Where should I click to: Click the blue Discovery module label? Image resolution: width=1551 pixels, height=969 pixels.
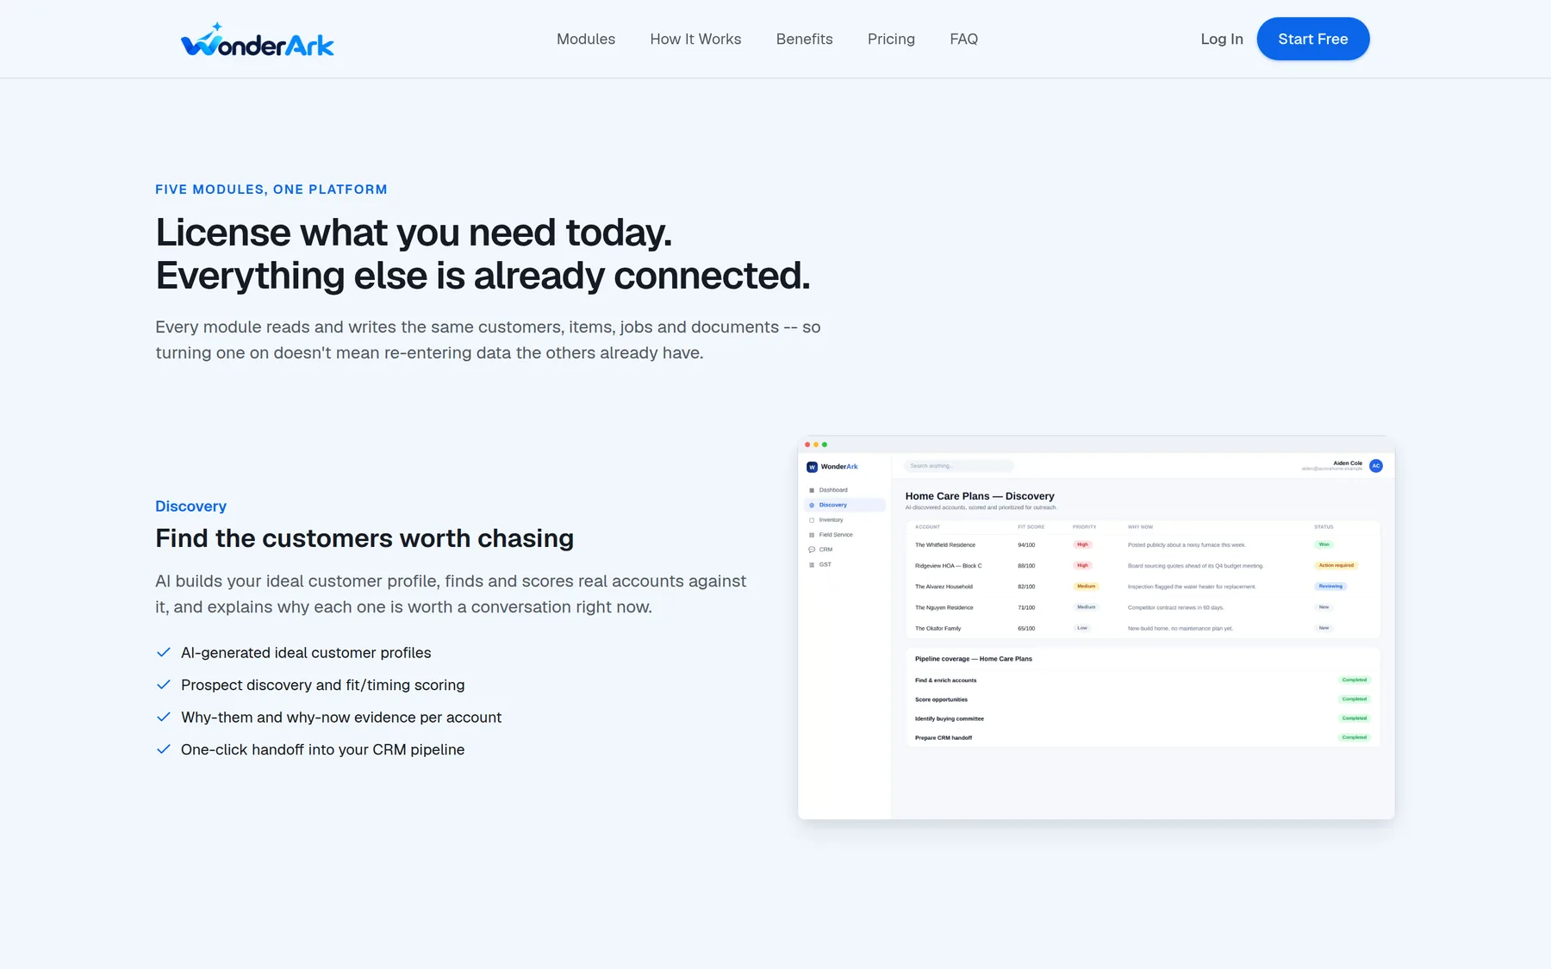[x=190, y=506]
